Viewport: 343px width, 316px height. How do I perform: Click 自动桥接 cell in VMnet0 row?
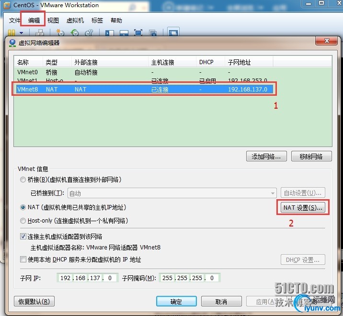tap(86, 72)
